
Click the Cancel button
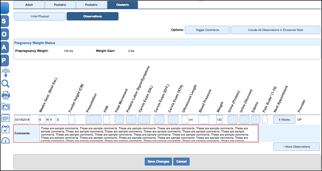point(181,162)
